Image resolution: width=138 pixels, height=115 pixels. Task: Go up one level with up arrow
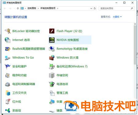point(18,8)
